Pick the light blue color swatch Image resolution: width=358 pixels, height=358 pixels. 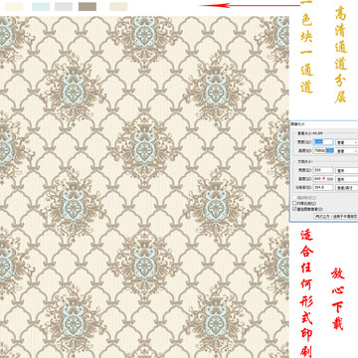[x=41, y=7]
